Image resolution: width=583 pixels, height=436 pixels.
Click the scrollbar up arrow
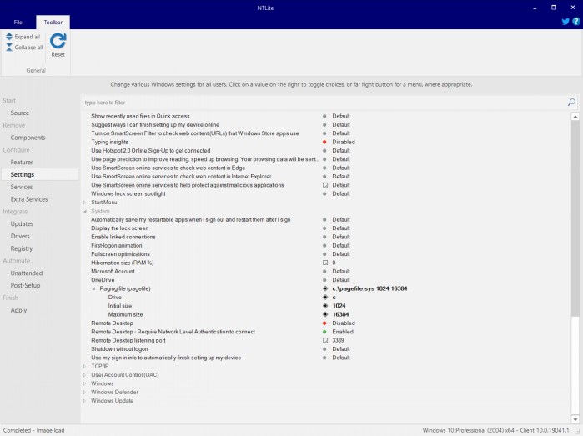pyautogui.click(x=575, y=117)
